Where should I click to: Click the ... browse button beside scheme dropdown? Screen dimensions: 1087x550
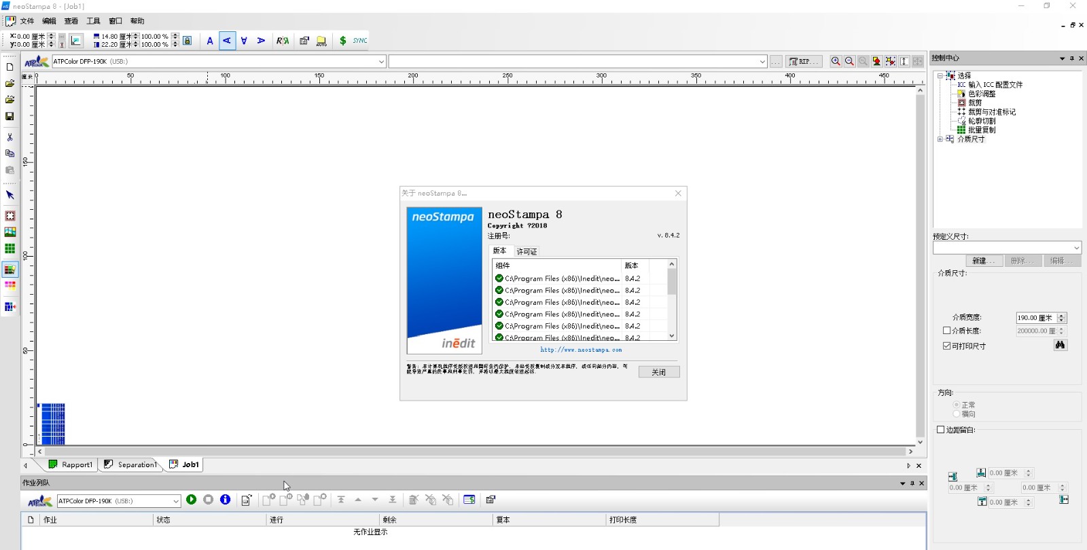point(776,61)
